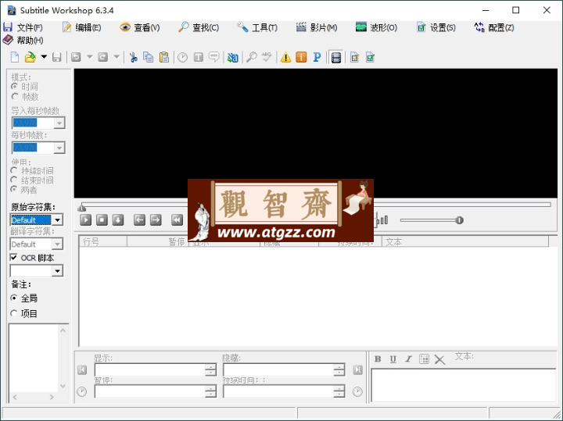
Task: Click the green checkmark page toolbar icon
Action: [370, 57]
